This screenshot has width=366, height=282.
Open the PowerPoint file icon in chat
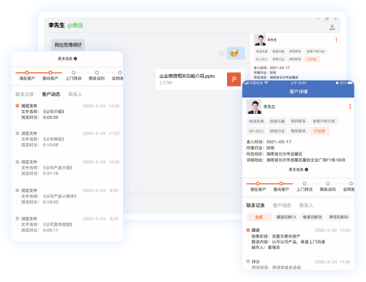coord(233,79)
